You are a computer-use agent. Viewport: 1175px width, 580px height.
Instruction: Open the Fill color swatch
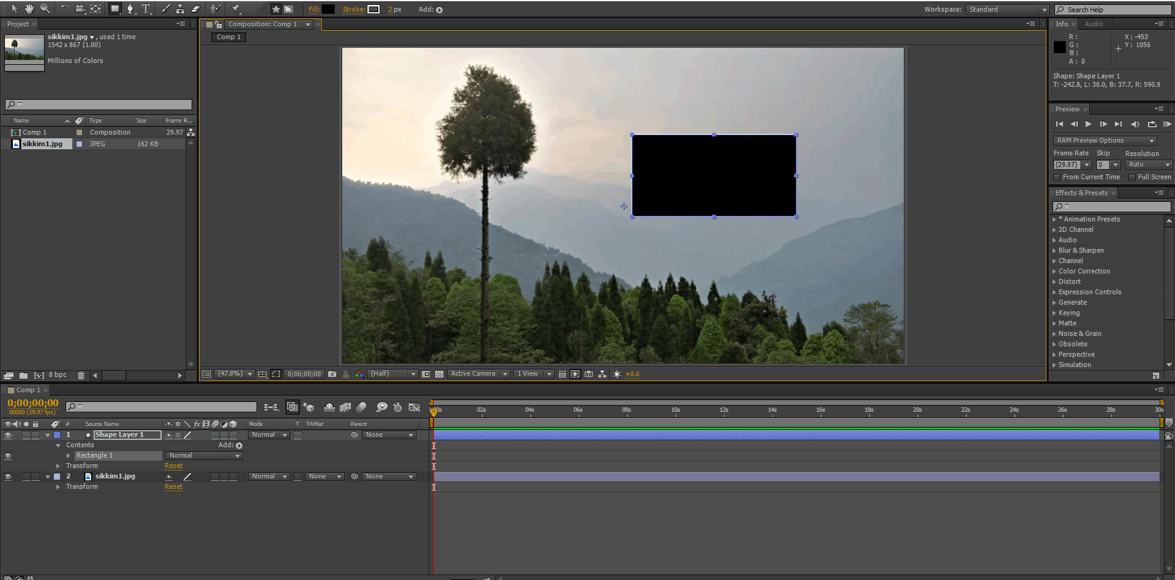328,9
